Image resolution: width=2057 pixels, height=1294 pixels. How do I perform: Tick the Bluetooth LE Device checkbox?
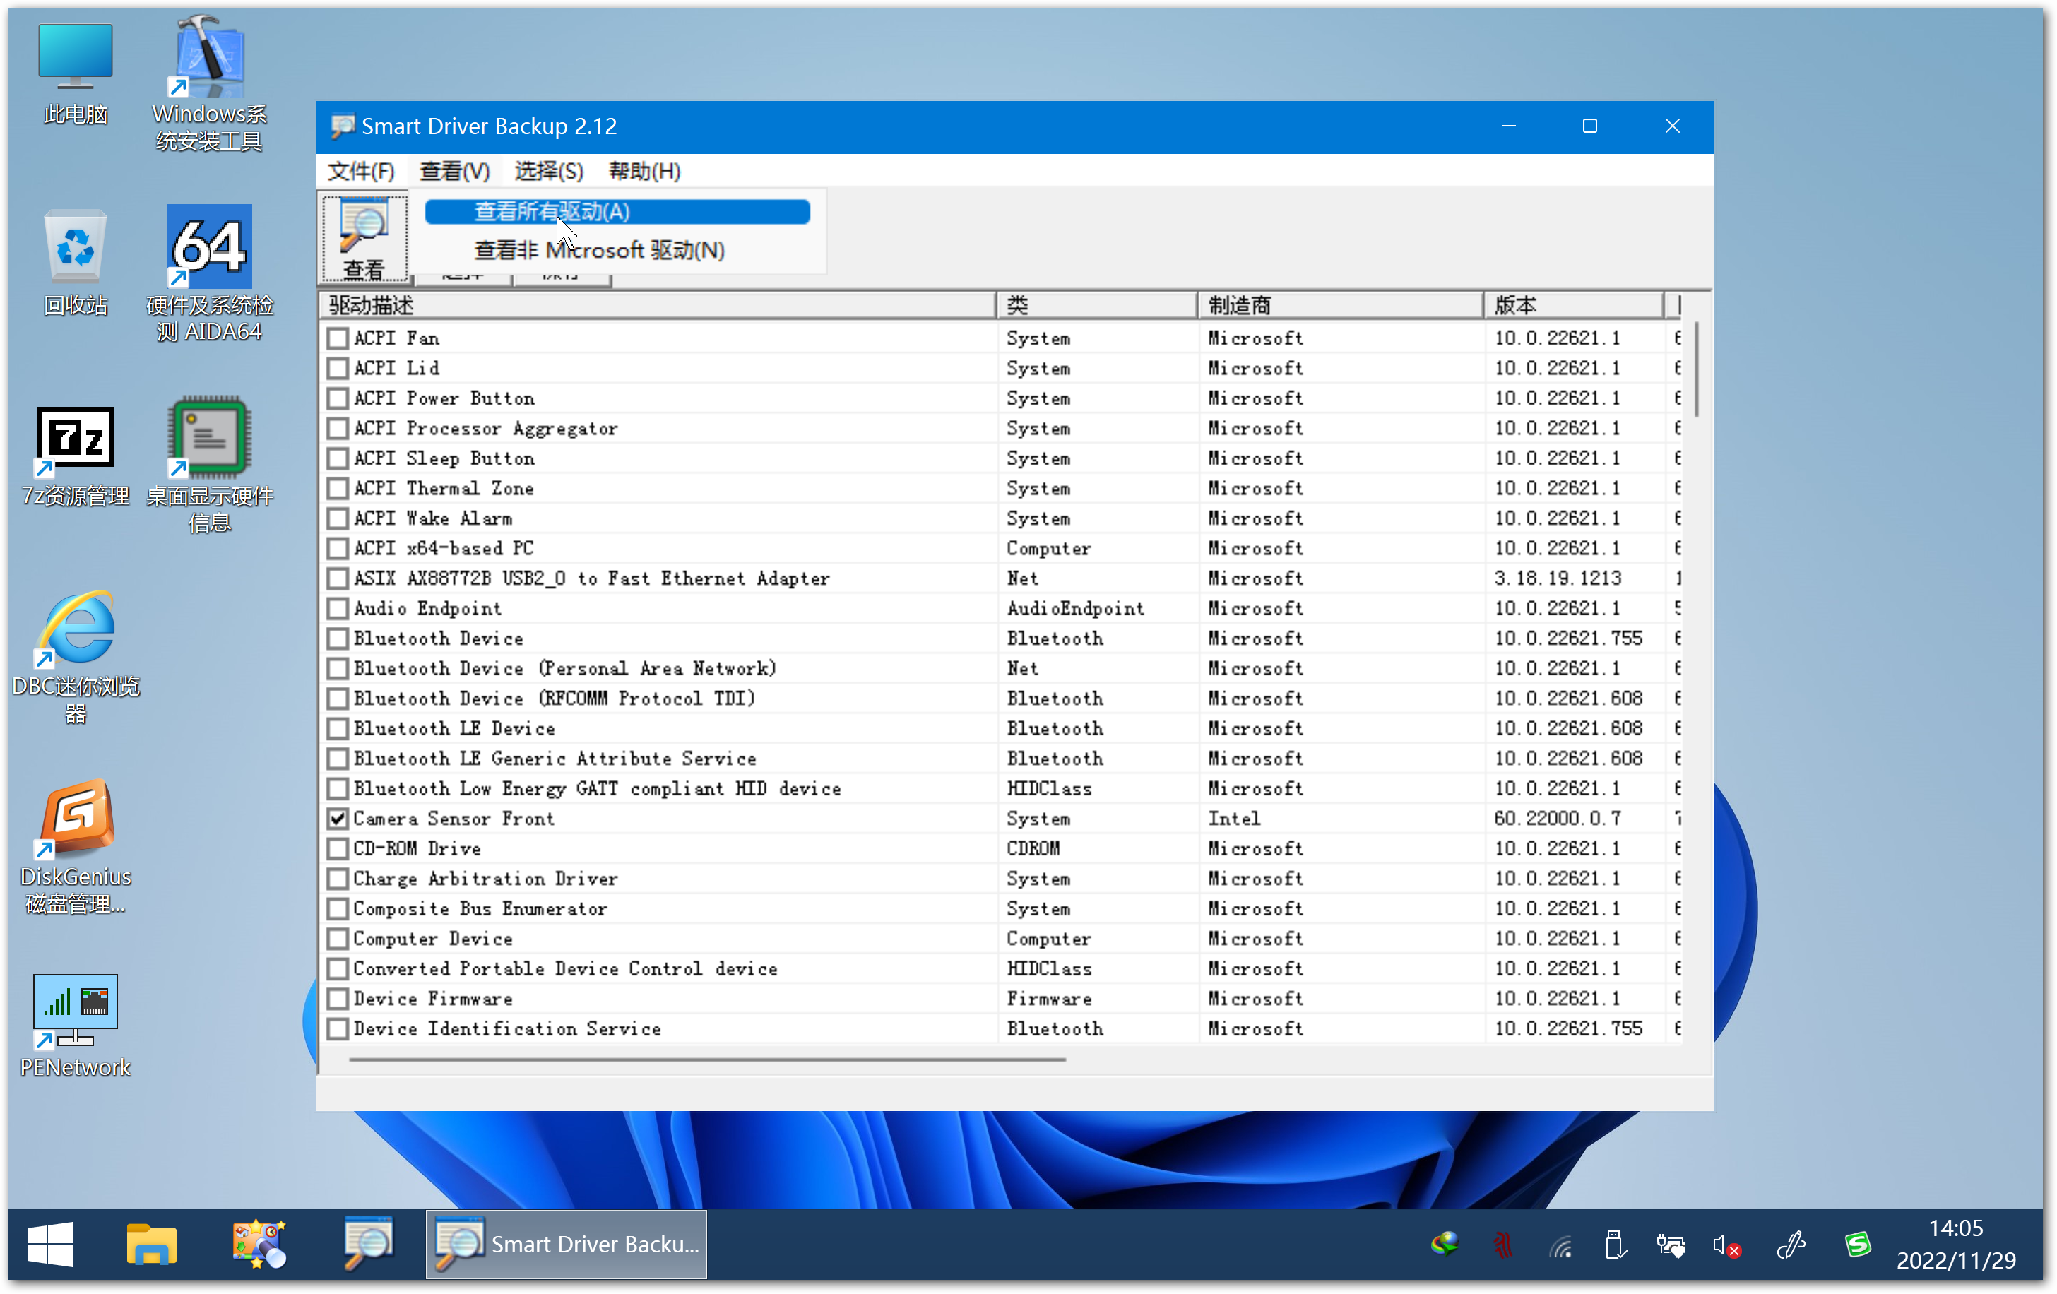(x=338, y=728)
